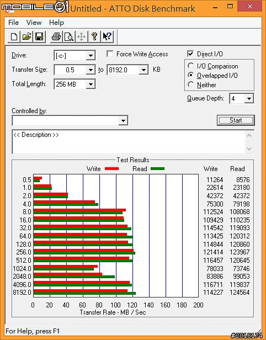
Task: Open About via the question mark icon
Action: (94, 36)
